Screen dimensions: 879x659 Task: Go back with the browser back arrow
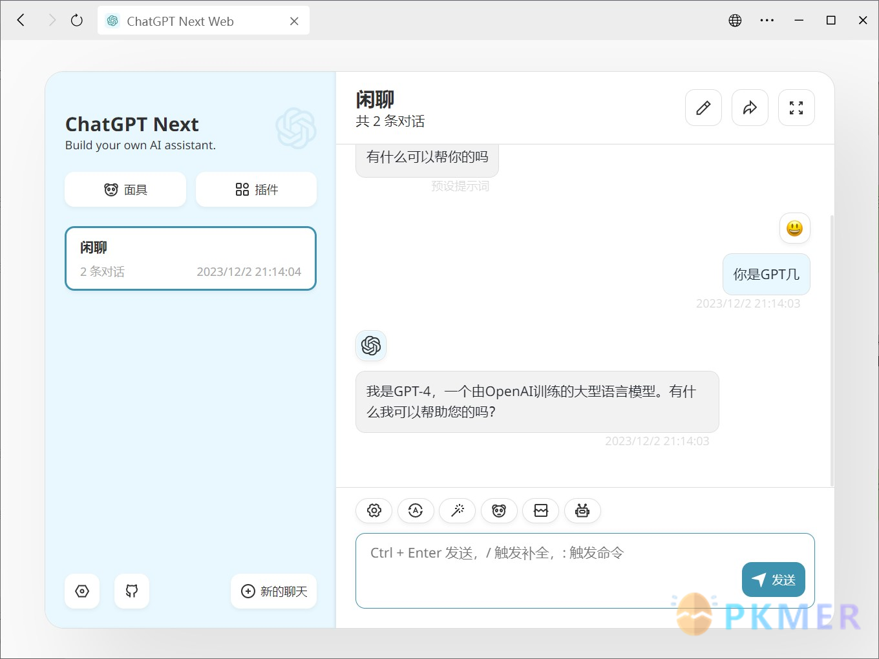point(21,21)
